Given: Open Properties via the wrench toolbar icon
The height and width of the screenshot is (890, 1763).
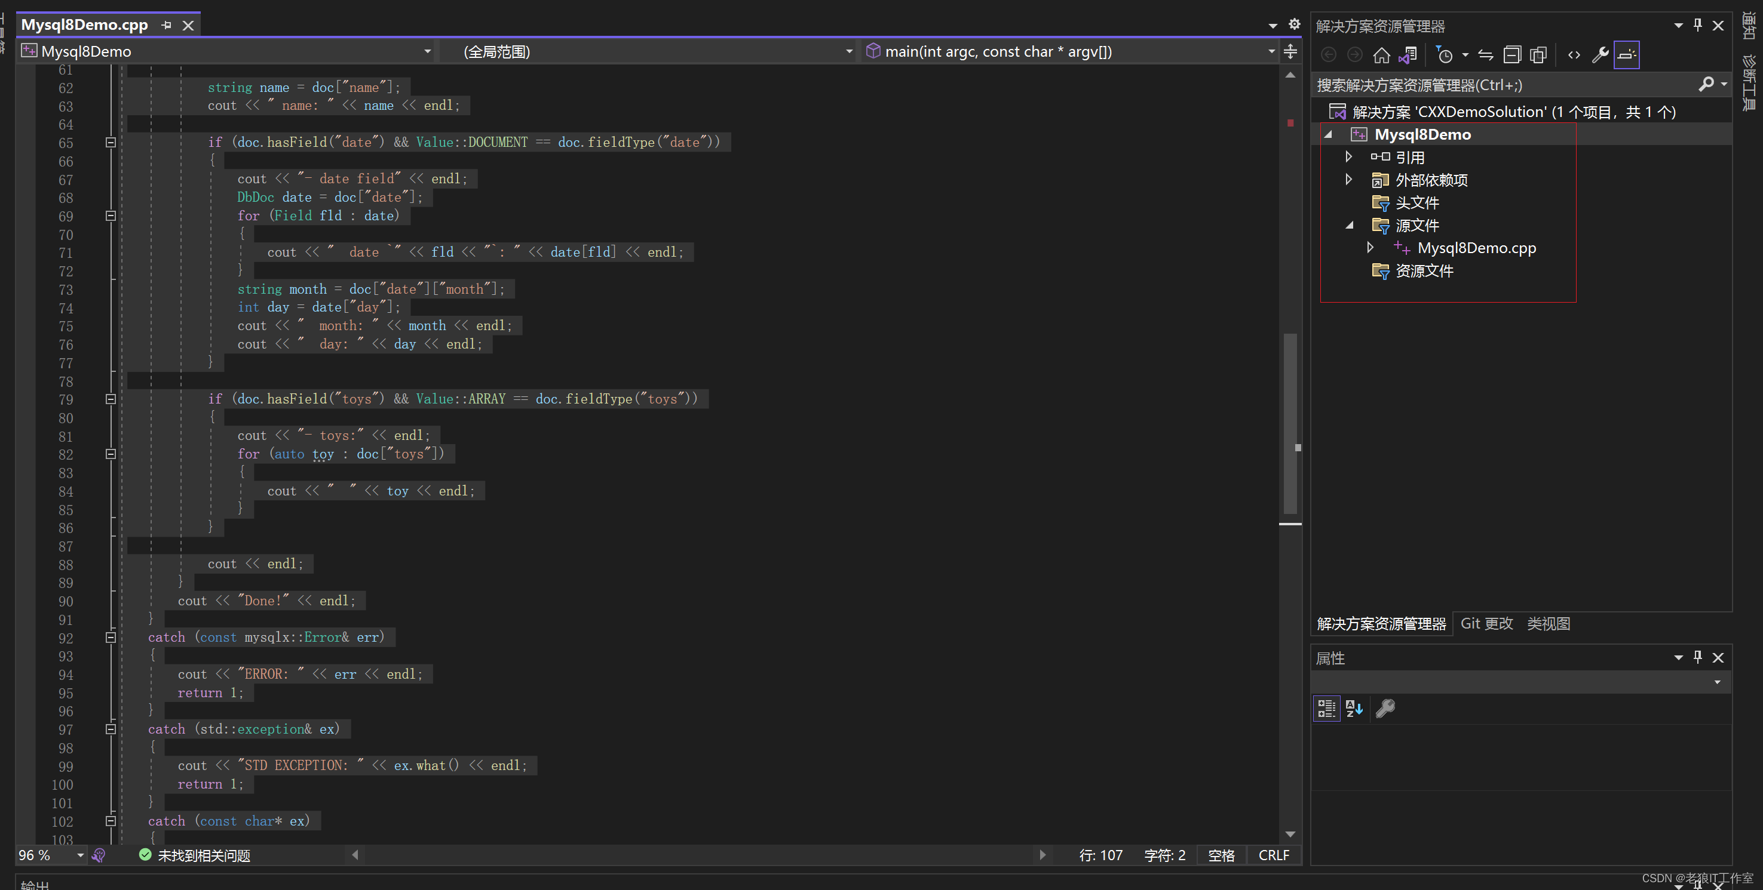Looking at the screenshot, I should 1600,55.
